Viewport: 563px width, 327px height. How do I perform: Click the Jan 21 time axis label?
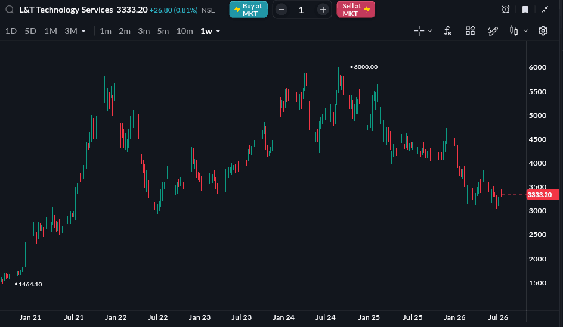30,317
